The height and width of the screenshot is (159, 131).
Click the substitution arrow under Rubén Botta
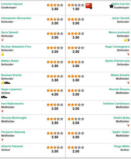coord(128,125)
